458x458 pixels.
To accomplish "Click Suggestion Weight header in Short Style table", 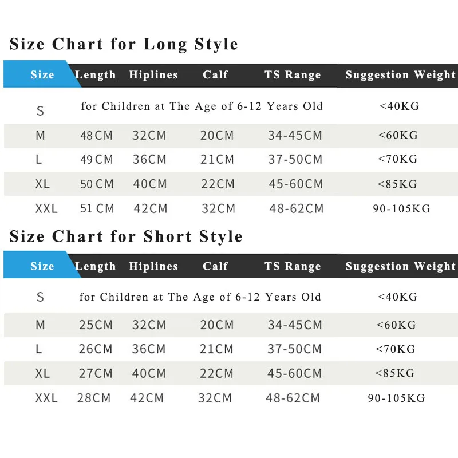I will click(400, 266).
